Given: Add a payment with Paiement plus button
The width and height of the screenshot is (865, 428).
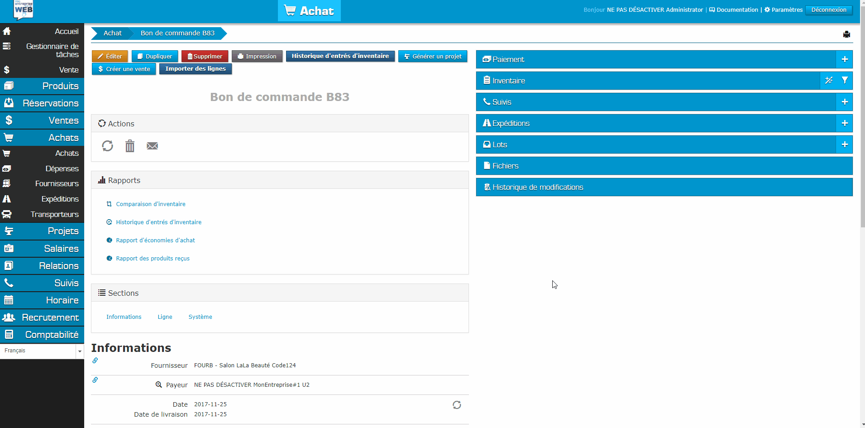Looking at the screenshot, I should 844,59.
